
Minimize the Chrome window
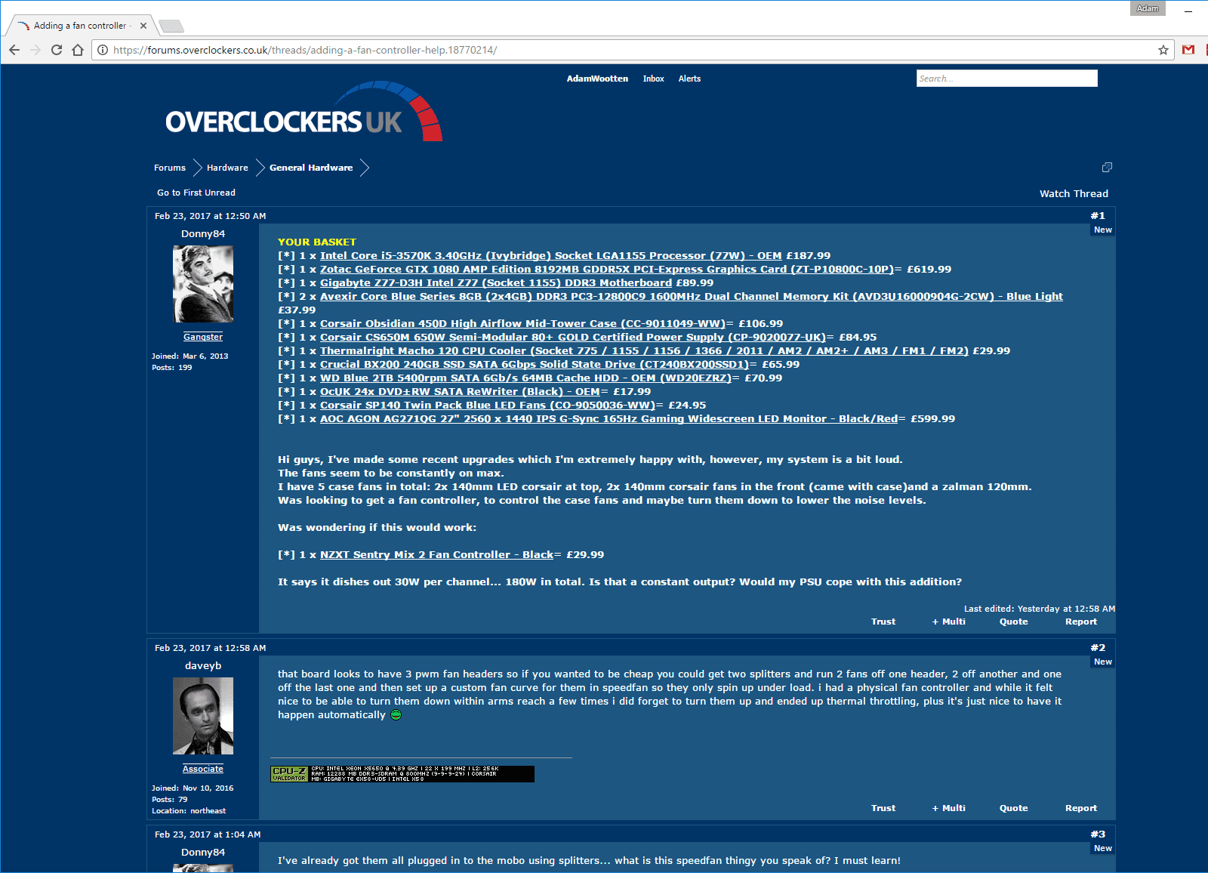tap(1189, 10)
